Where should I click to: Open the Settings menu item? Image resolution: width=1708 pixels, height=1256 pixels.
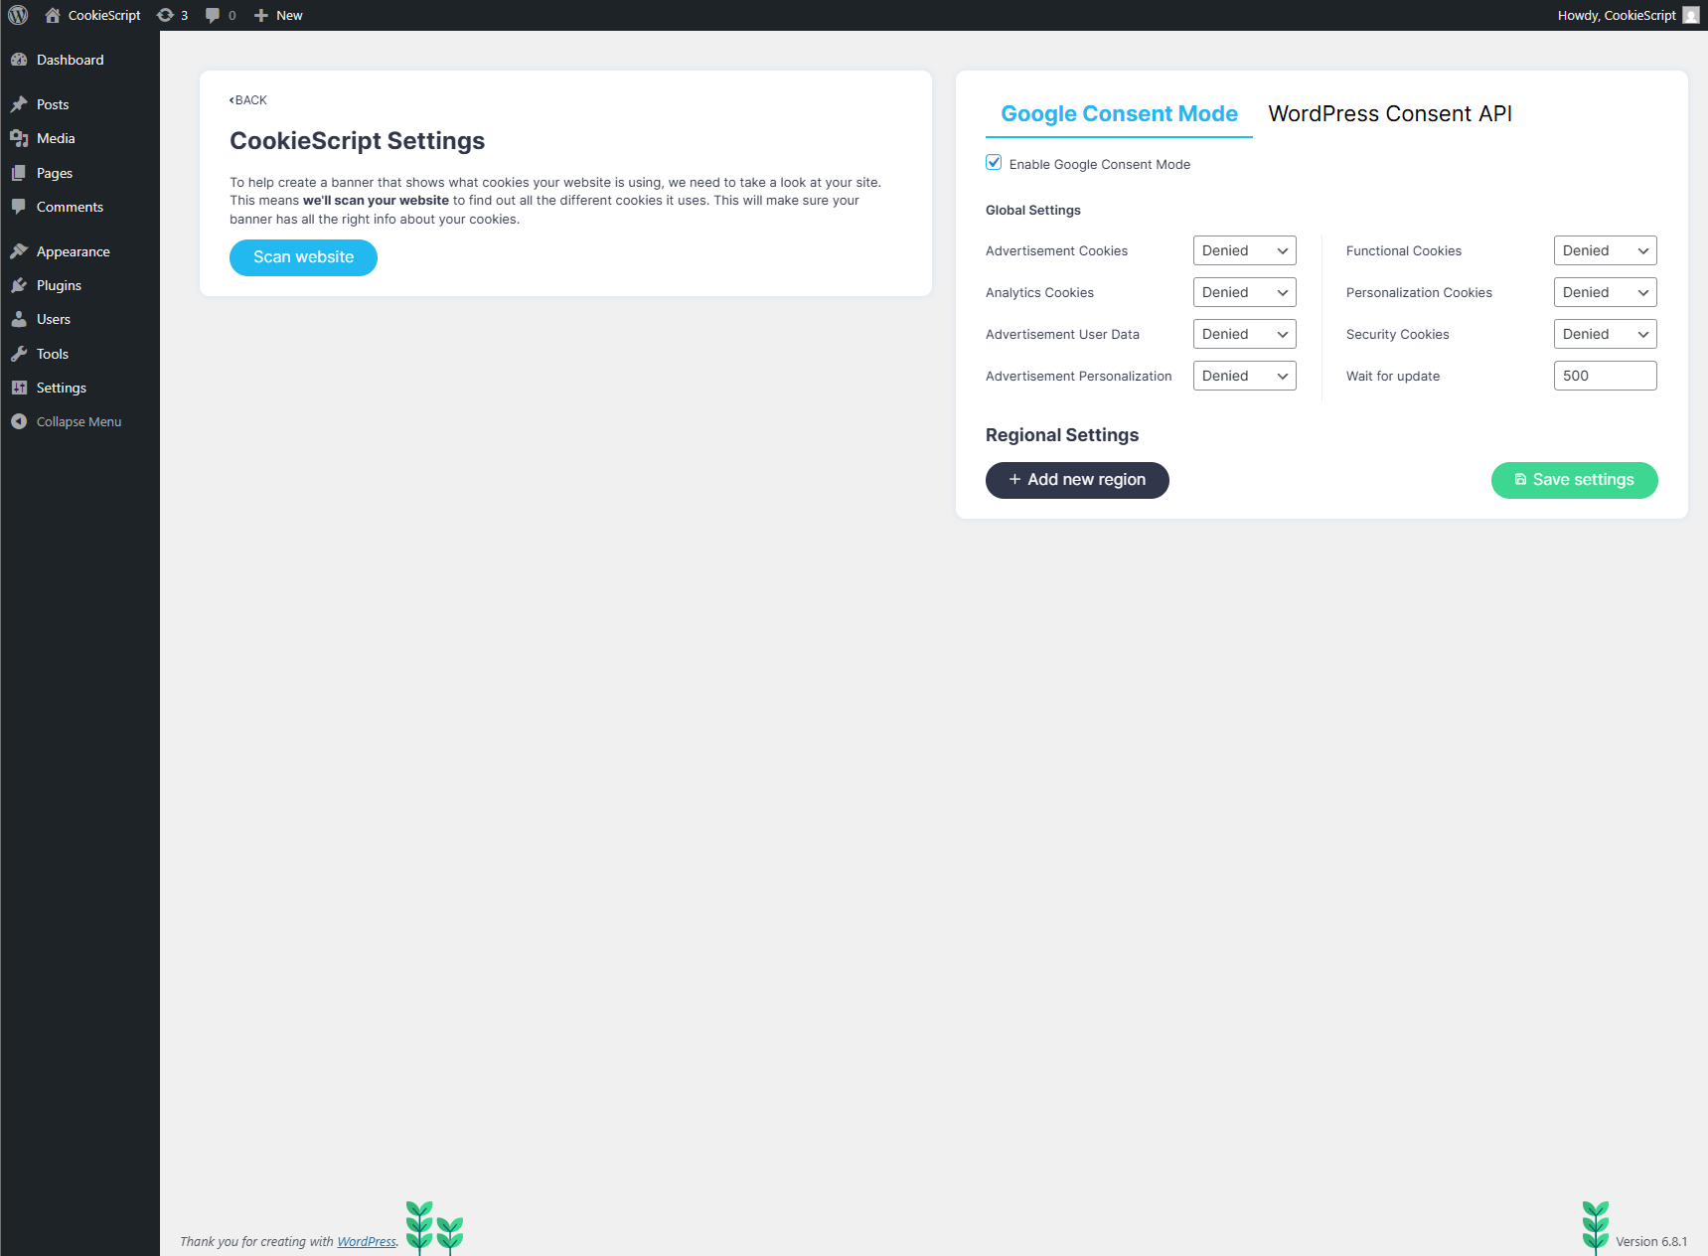coord(79,388)
